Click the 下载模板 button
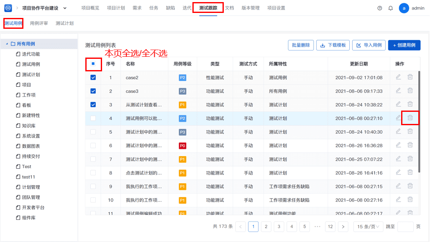The image size is (430, 242). pyautogui.click(x=333, y=45)
